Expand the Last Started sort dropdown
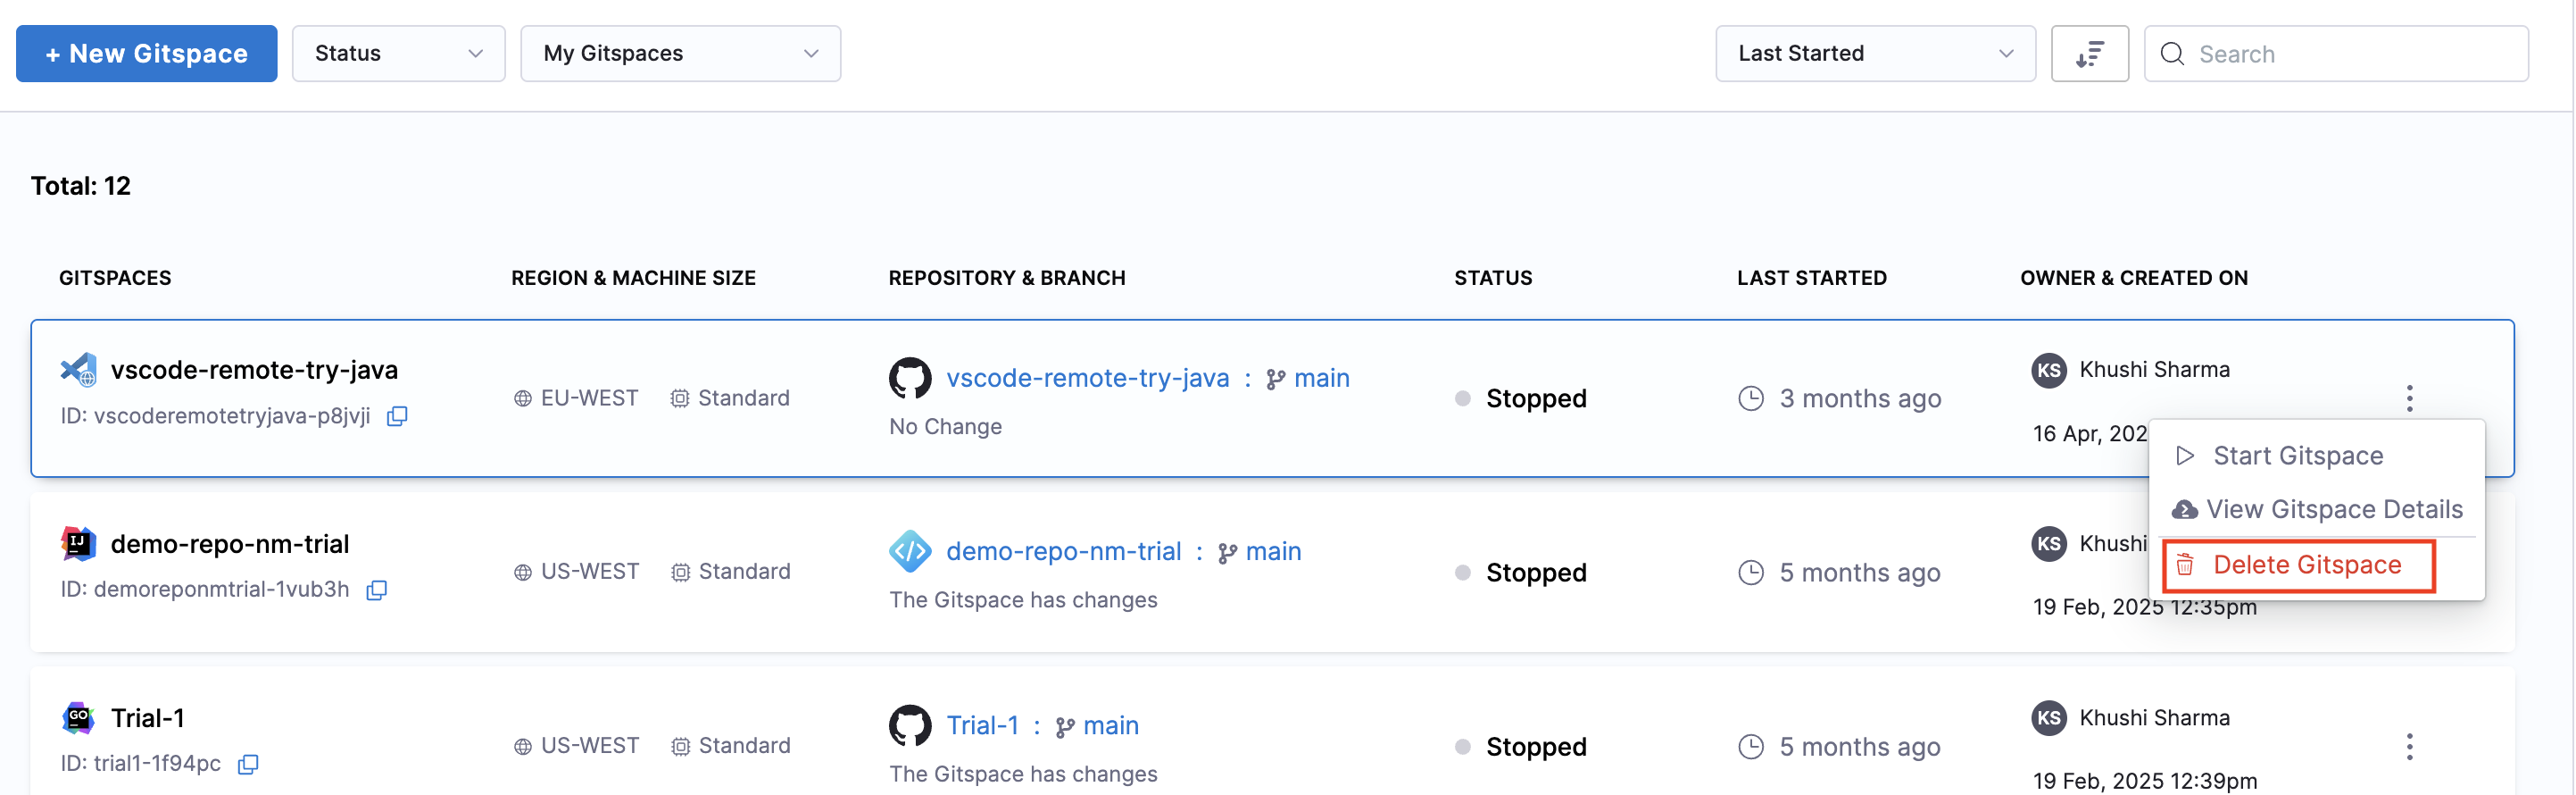Image resolution: width=2576 pixels, height=795 pixels. click(1875, 54)
